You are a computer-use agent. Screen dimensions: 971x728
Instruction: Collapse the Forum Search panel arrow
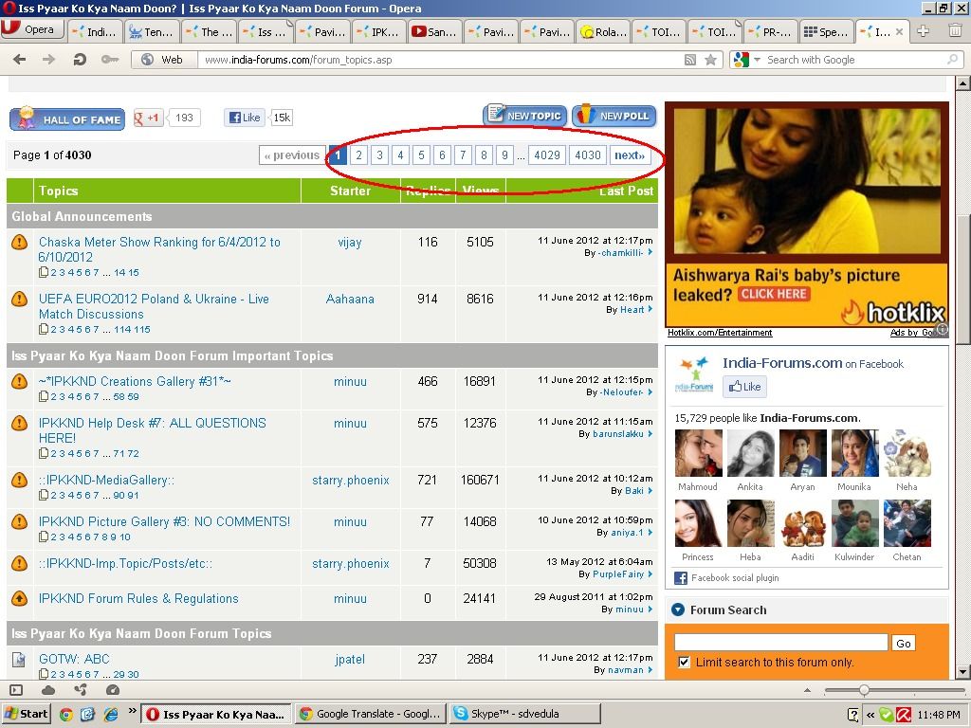[678, 610]
